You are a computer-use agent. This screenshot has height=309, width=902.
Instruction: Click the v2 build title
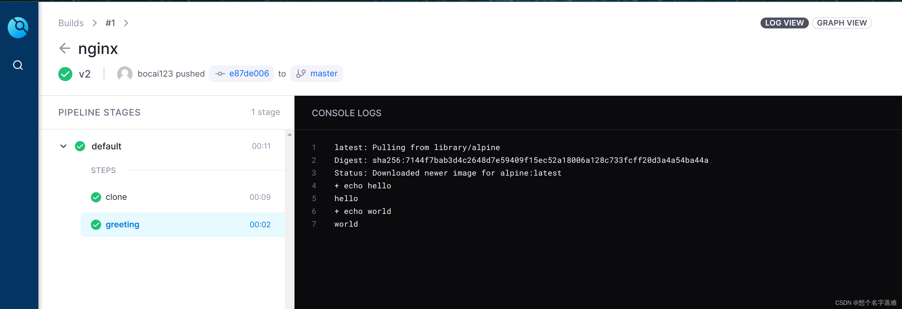click(x=85, y=74)
